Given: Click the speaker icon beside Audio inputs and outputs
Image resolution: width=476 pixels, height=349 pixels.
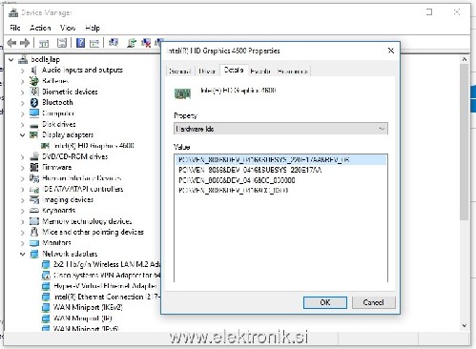Looking at the screenshot, I should (x=33, y=70).
